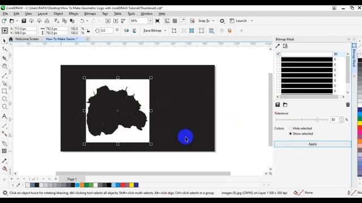
Task: Click the rotation angle field
Action: tap(107, 30)
